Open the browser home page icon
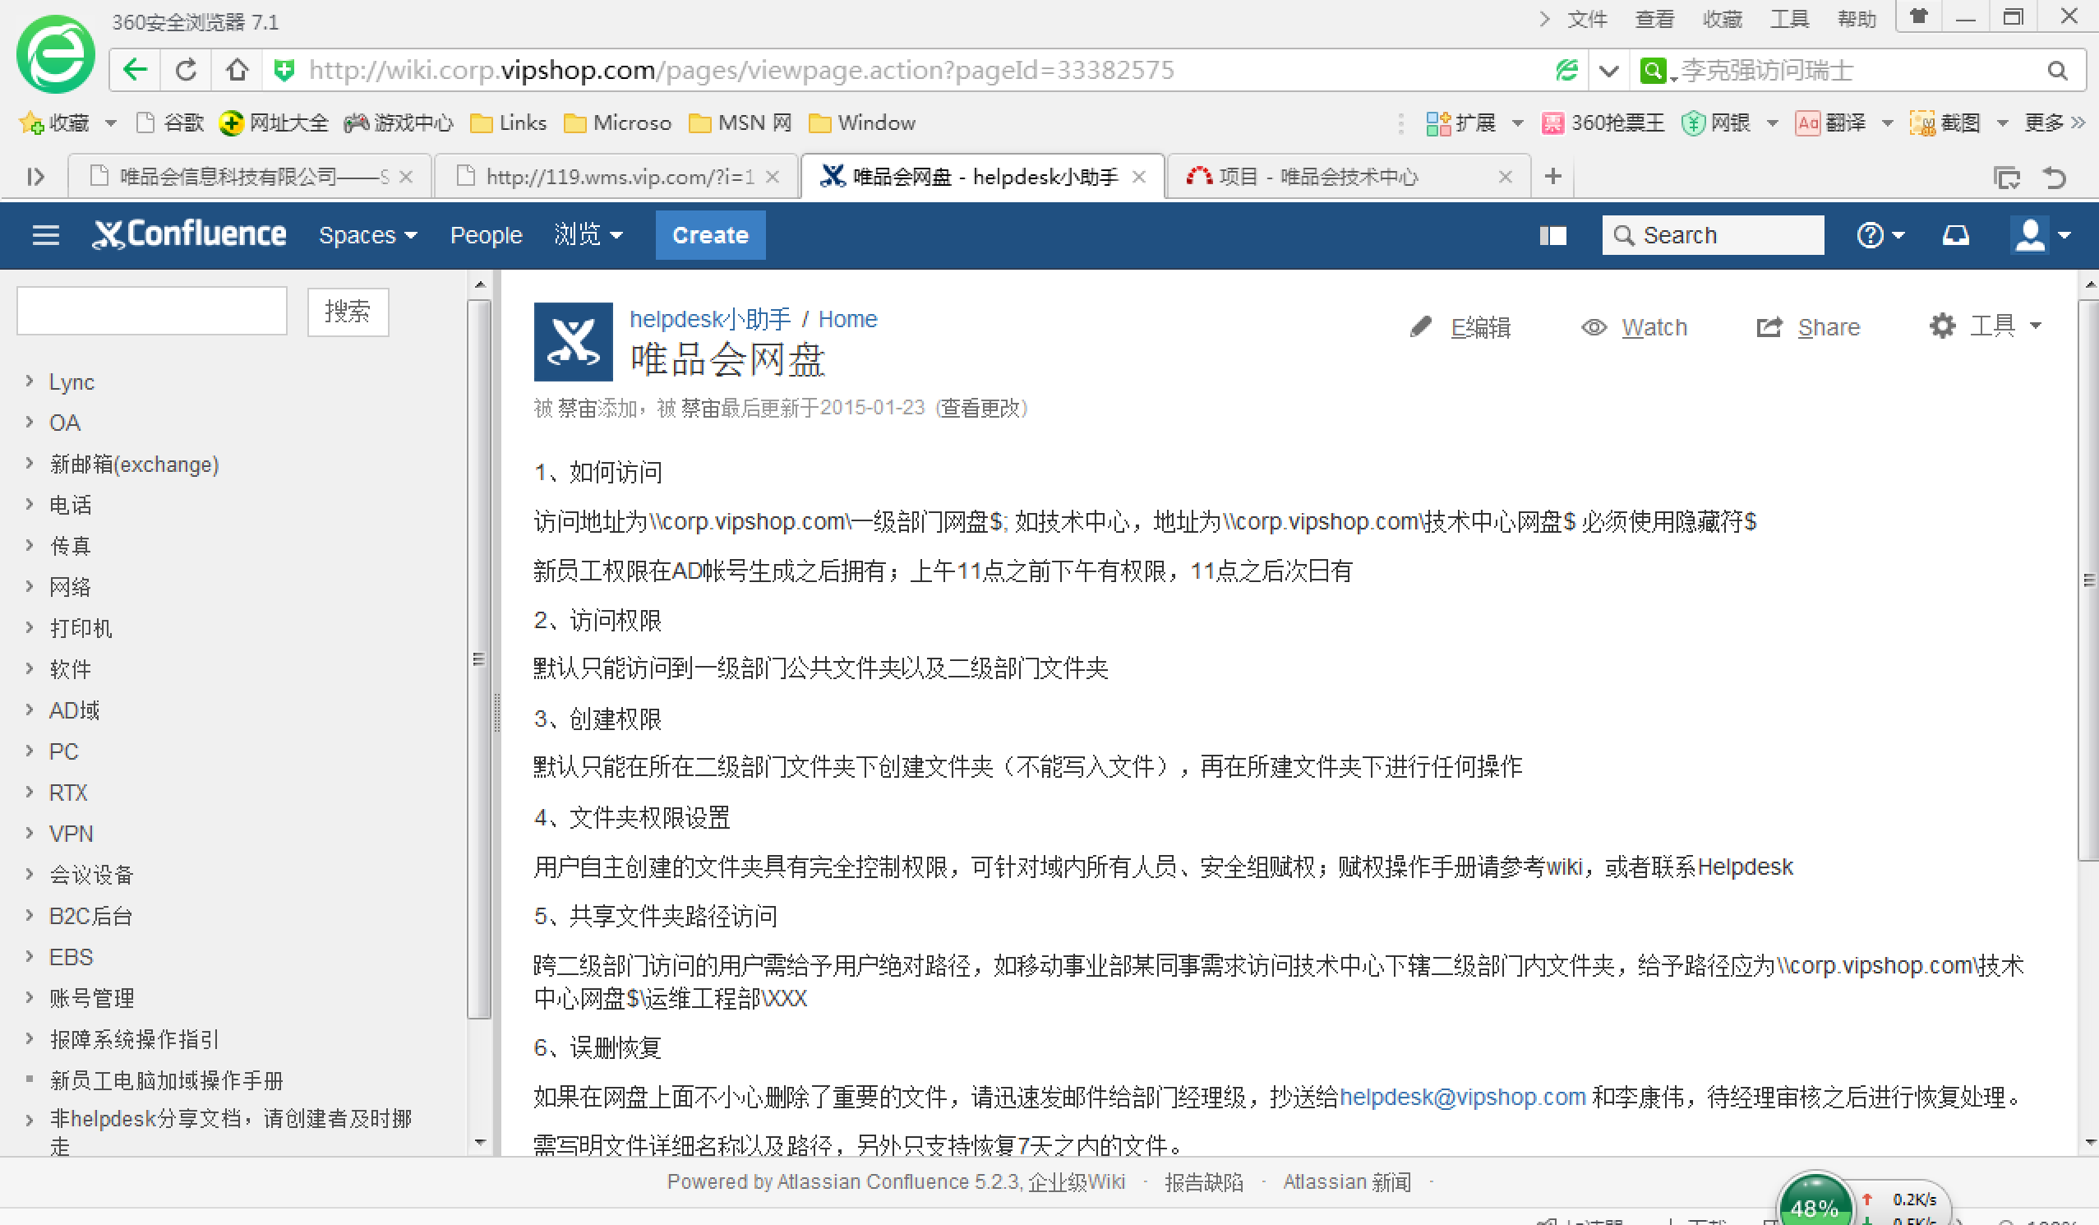Image resolution: width=2099 pixels, height=1225 pixels. click(x=238, y=70)
